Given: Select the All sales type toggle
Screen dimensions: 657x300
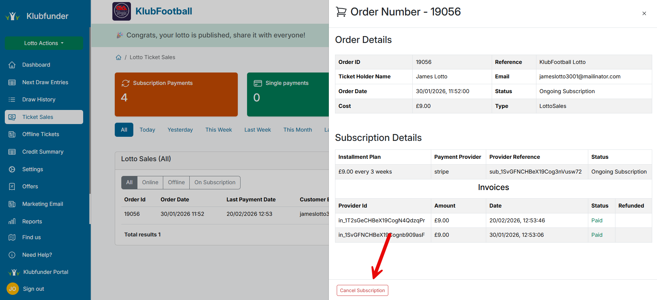Looking at the screenshot, I should (129, 182).
